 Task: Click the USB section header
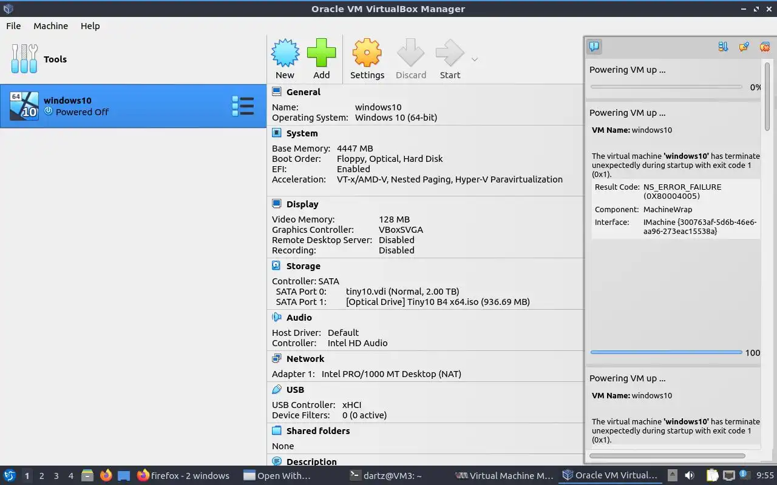(295, 390)
